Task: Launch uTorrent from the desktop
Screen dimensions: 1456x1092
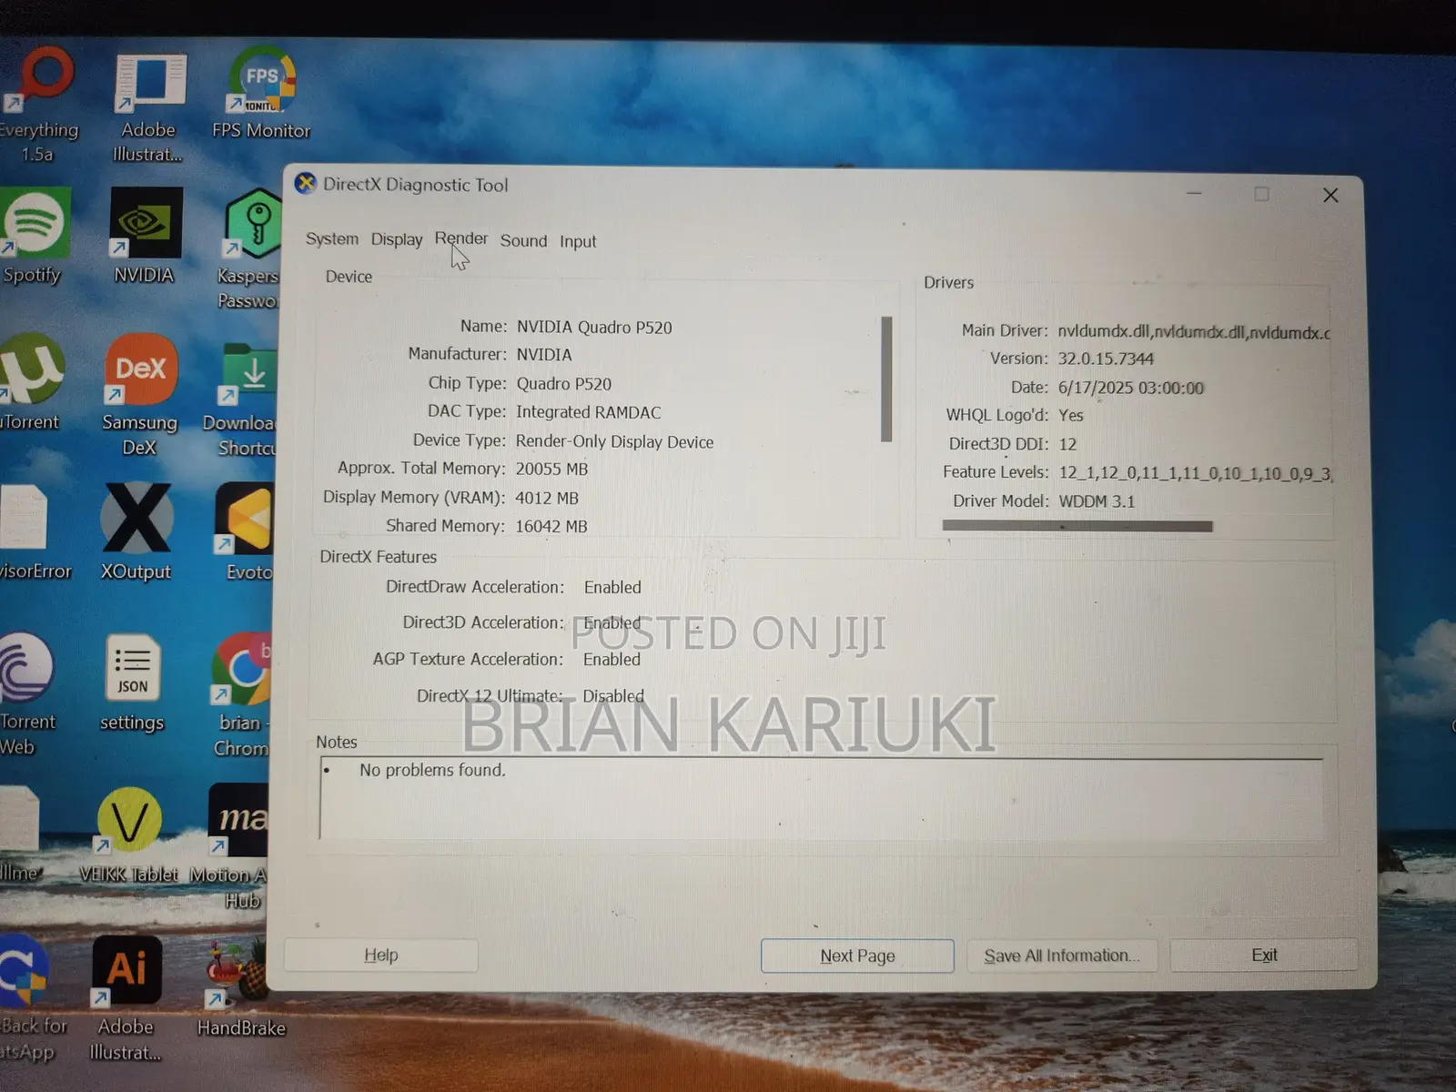Action: 31,382
